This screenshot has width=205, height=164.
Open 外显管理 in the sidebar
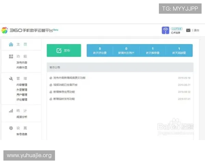pos(22,90)
